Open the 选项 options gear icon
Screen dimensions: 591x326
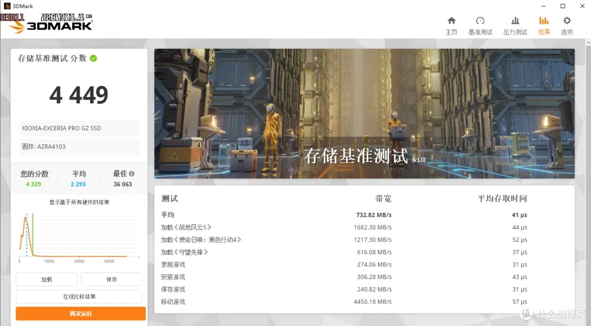pyautogui.click(x=567, y=21)
